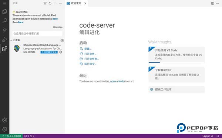Select the Chinese (Simplified) Language extension title
This screenshot has height=138, width=222.
(42, 45)
